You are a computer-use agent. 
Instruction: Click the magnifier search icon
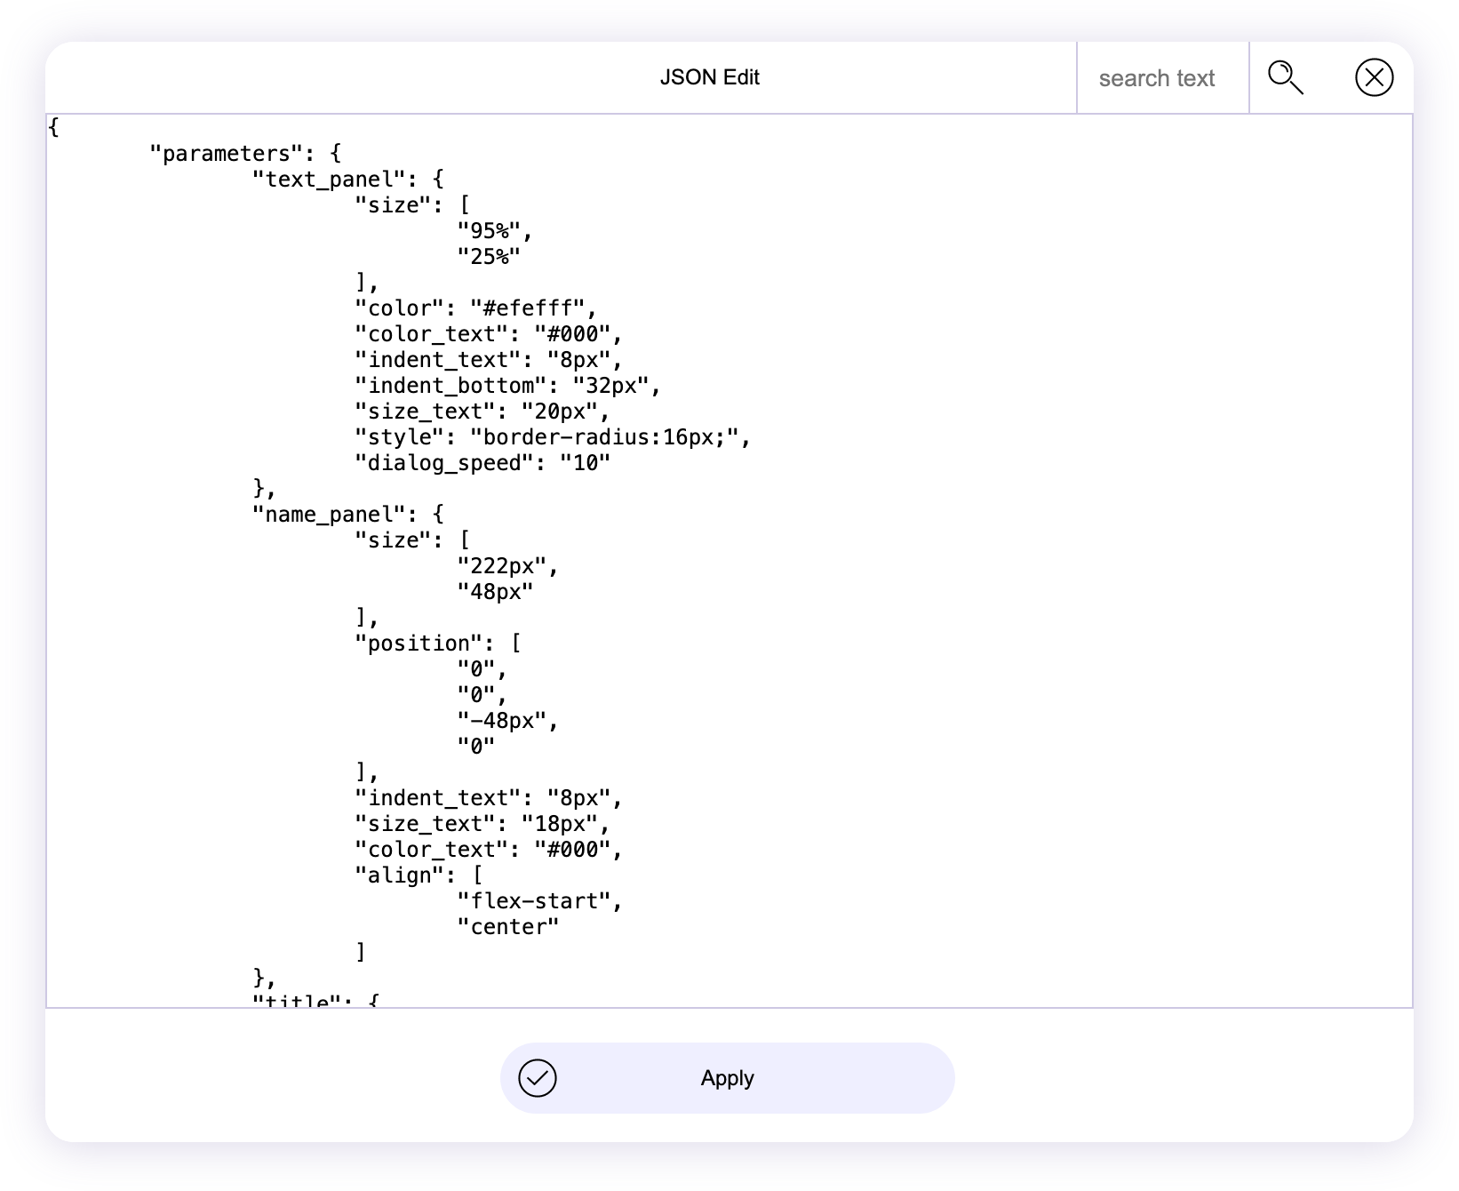click(1285, 77)
